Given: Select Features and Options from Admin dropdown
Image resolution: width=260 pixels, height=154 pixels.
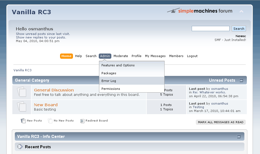Looking at the screenshot, I should [x=132, y=65].
